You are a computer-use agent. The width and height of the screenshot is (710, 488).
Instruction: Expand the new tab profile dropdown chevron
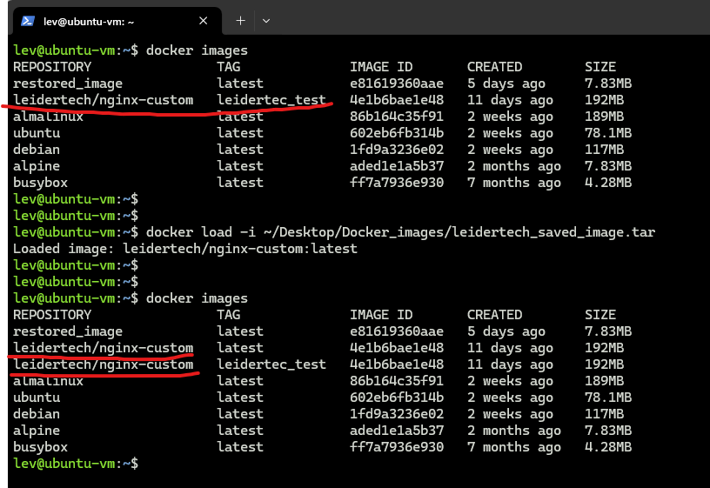pos(266,21)
